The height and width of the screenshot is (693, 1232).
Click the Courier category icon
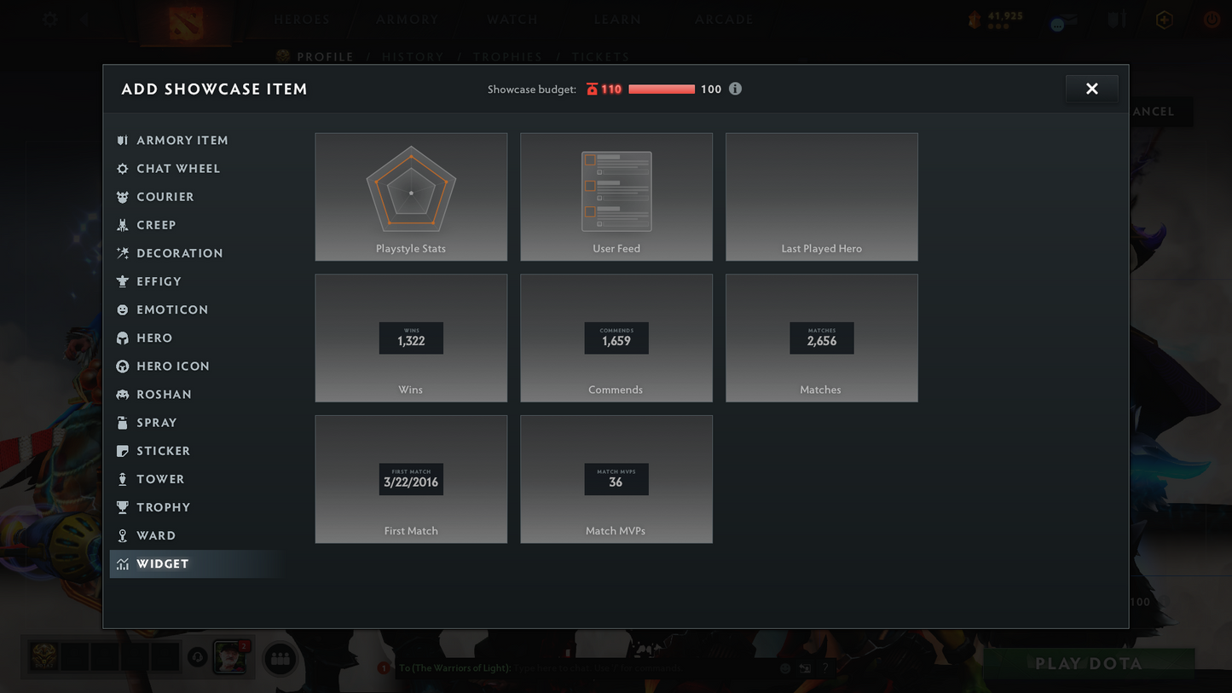pos(123,197)
